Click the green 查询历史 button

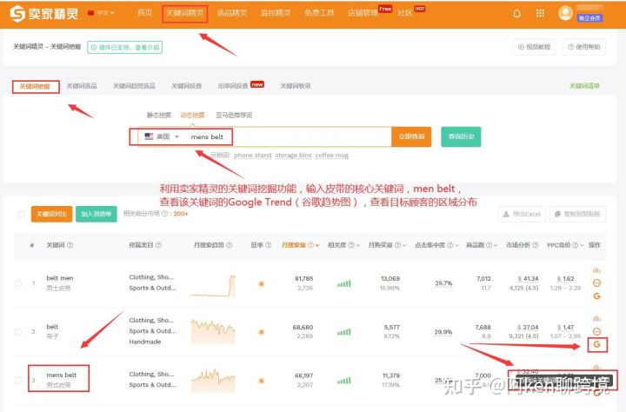[x=461, y=136]
